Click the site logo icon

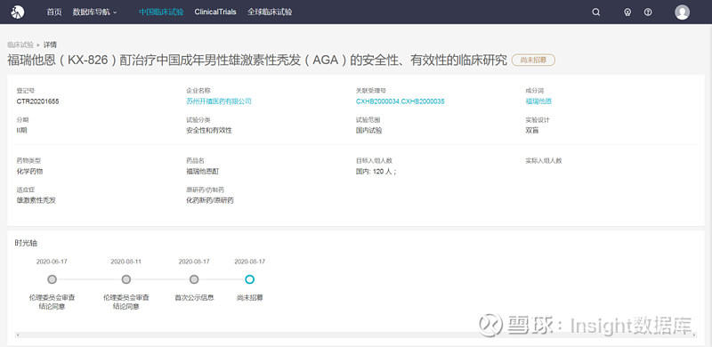(17, 12)
